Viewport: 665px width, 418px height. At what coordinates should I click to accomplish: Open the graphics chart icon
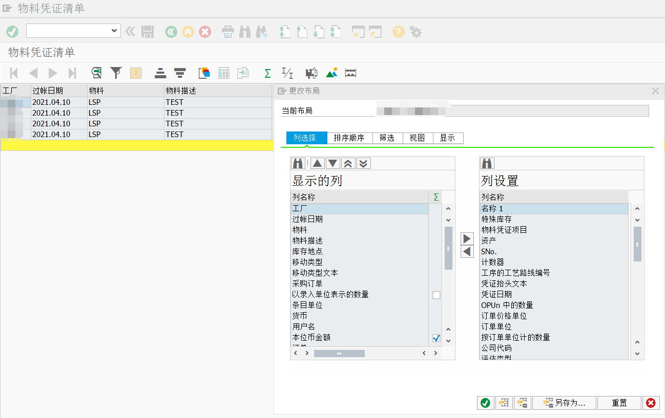331,73
